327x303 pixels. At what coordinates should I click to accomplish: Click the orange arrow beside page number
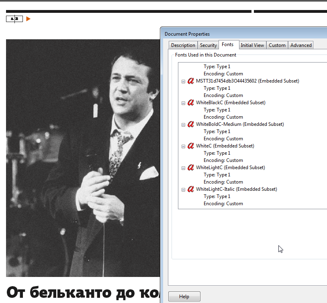coord(28,18)
